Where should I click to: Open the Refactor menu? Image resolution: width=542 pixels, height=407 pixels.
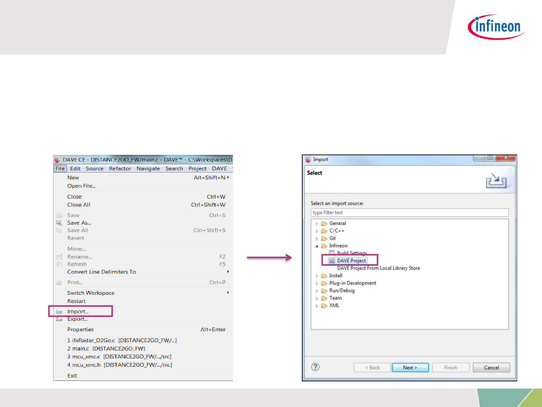(120, 168)
